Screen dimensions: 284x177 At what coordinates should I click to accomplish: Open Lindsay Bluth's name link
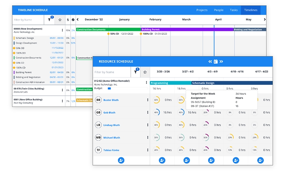tap(111, 125)
